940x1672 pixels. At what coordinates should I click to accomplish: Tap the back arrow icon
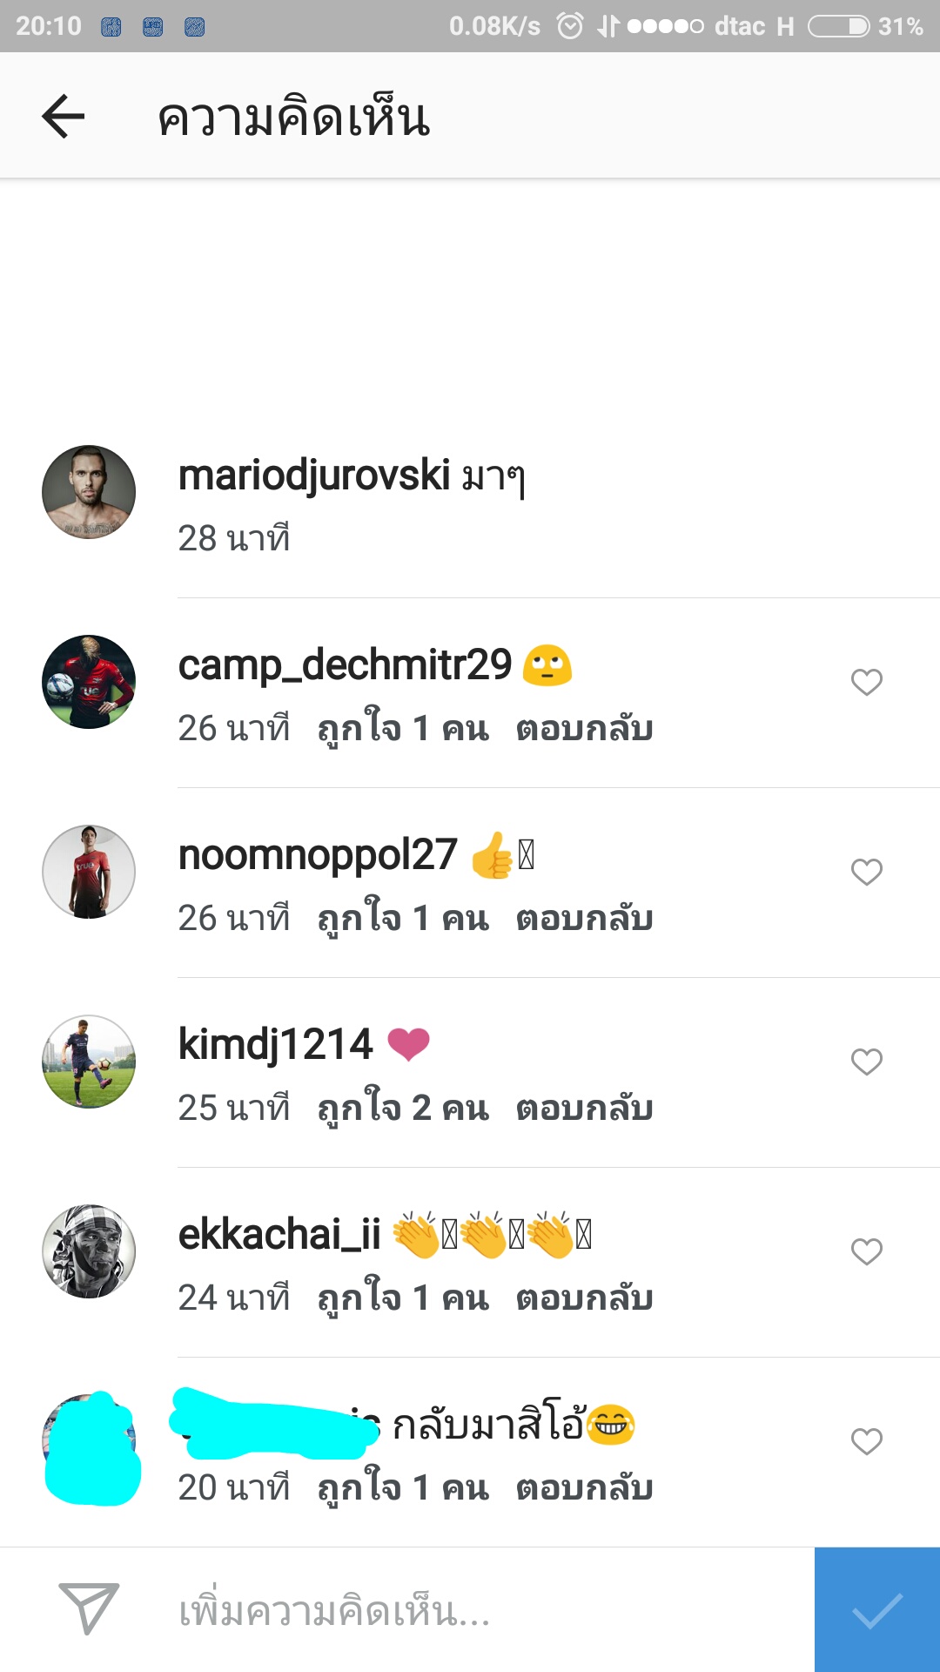tap(64, 116)
